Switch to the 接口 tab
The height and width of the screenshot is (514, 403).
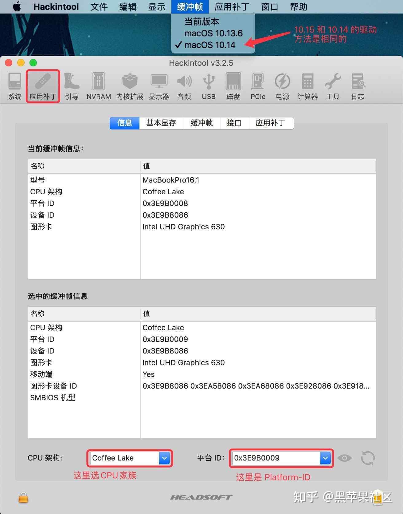(x=234, y=123)
